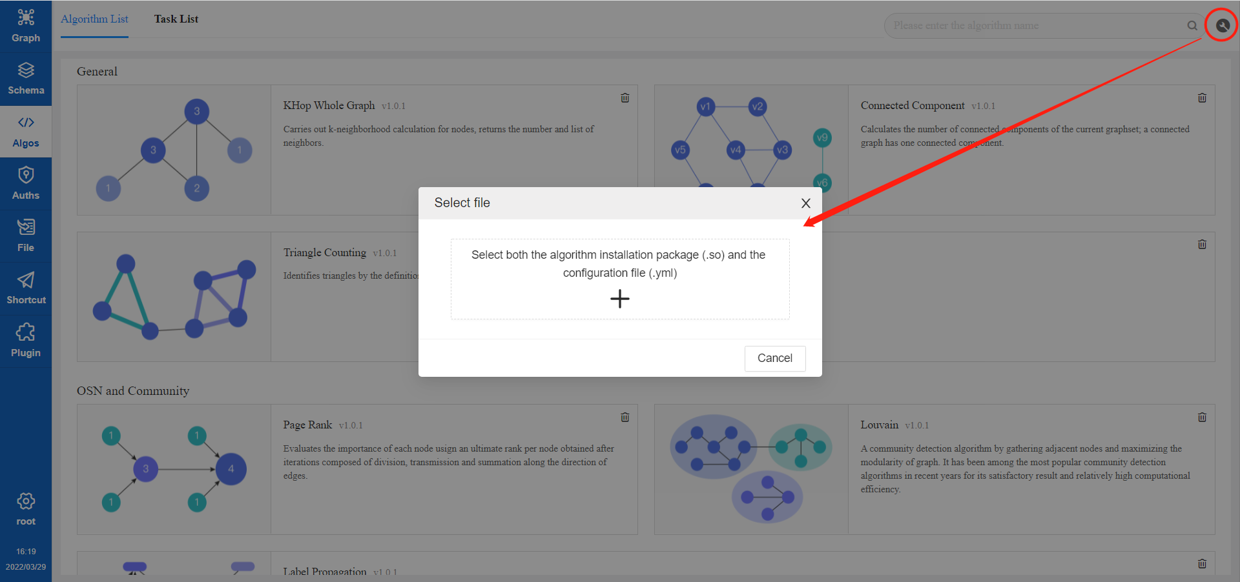The image size is (1240, 582).
Task: Switch to the Algorithm List tab
Action: coord(94,19)
